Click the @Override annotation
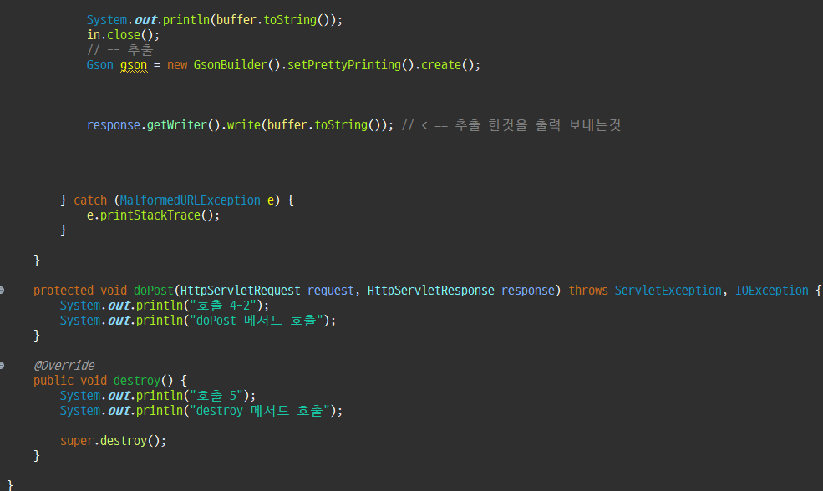Screen dimensions: 823x491 64,366
